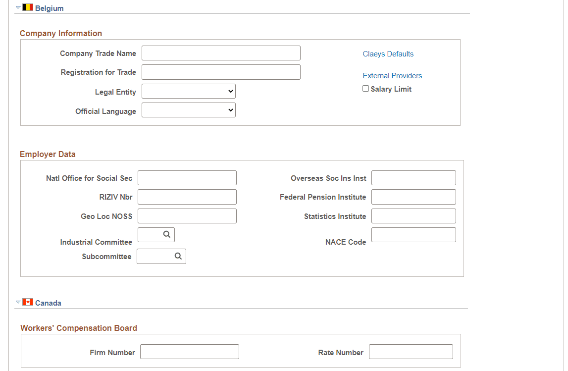The width and height of the screenshot is (568, 371).
Task: Open the External Providers link
Action: pos(392,75)
